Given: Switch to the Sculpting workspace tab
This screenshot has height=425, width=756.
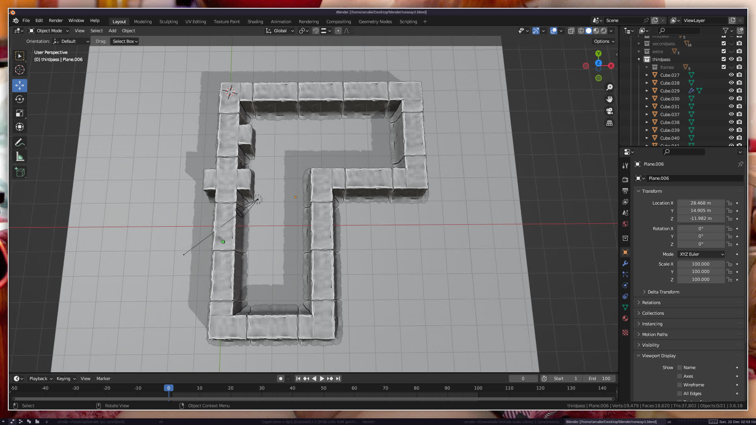Looking at the screenshot, I should [x=168, y=22].
